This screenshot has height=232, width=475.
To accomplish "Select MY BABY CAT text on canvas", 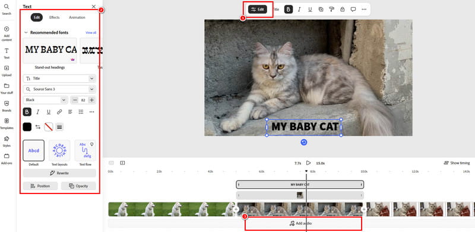I will pyautogui.click(x=304, y=127).
